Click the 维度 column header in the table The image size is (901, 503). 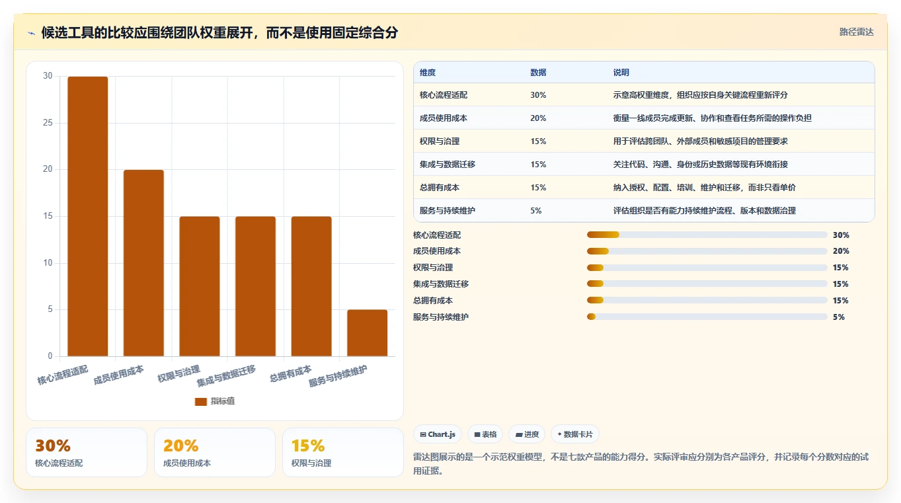tap(428, 73)
